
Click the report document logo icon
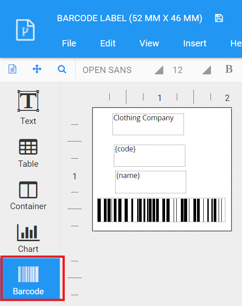coord(25,30)
